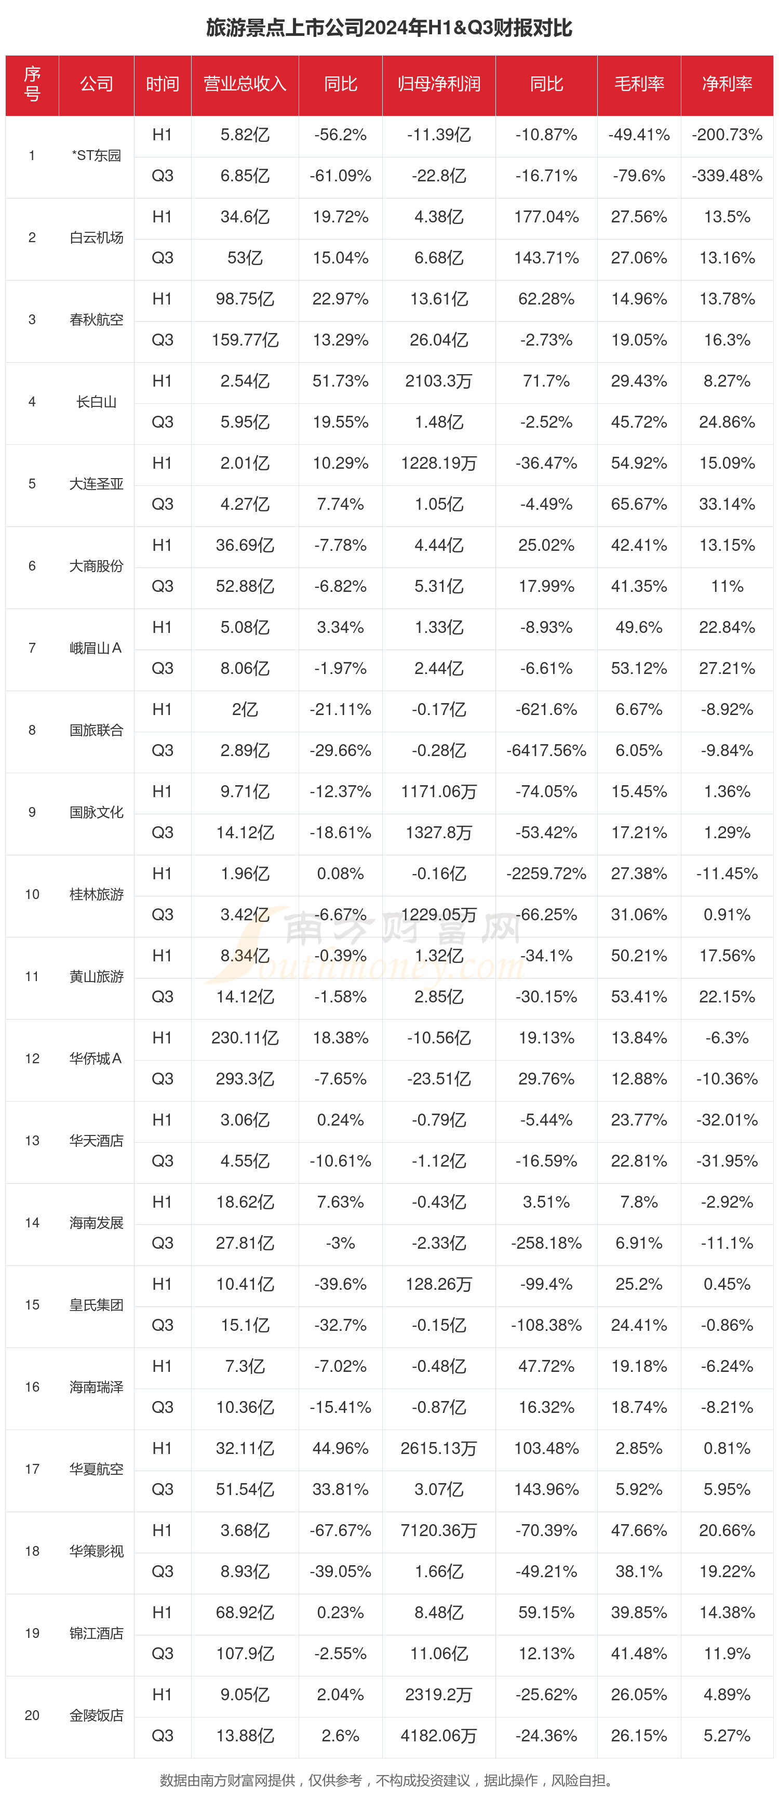Click the 时间 column header
Image resolution: width=779 pixels, height=1811 pixels.
pyautogui.click(x=162, y=84)
